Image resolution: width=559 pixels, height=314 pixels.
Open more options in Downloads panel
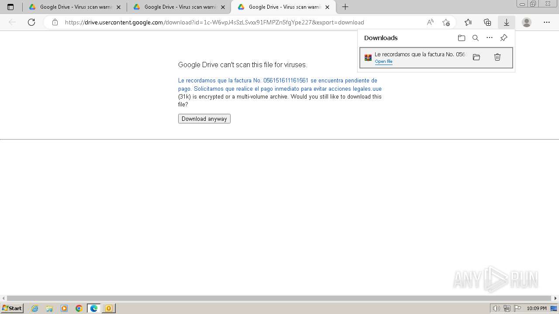(490, 38)
